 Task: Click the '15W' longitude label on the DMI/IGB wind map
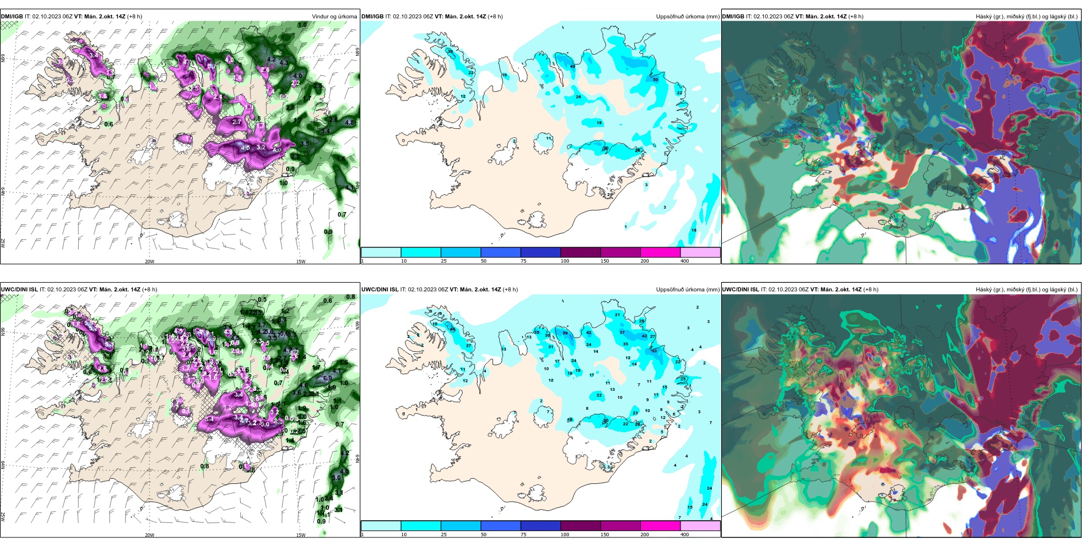tap(301, 262)
